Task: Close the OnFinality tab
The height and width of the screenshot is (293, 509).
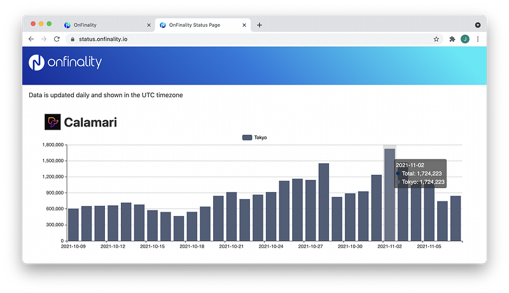Action: click(149, 25)
